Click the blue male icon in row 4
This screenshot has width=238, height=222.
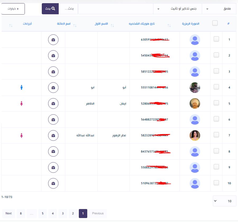tap(22, 88)
